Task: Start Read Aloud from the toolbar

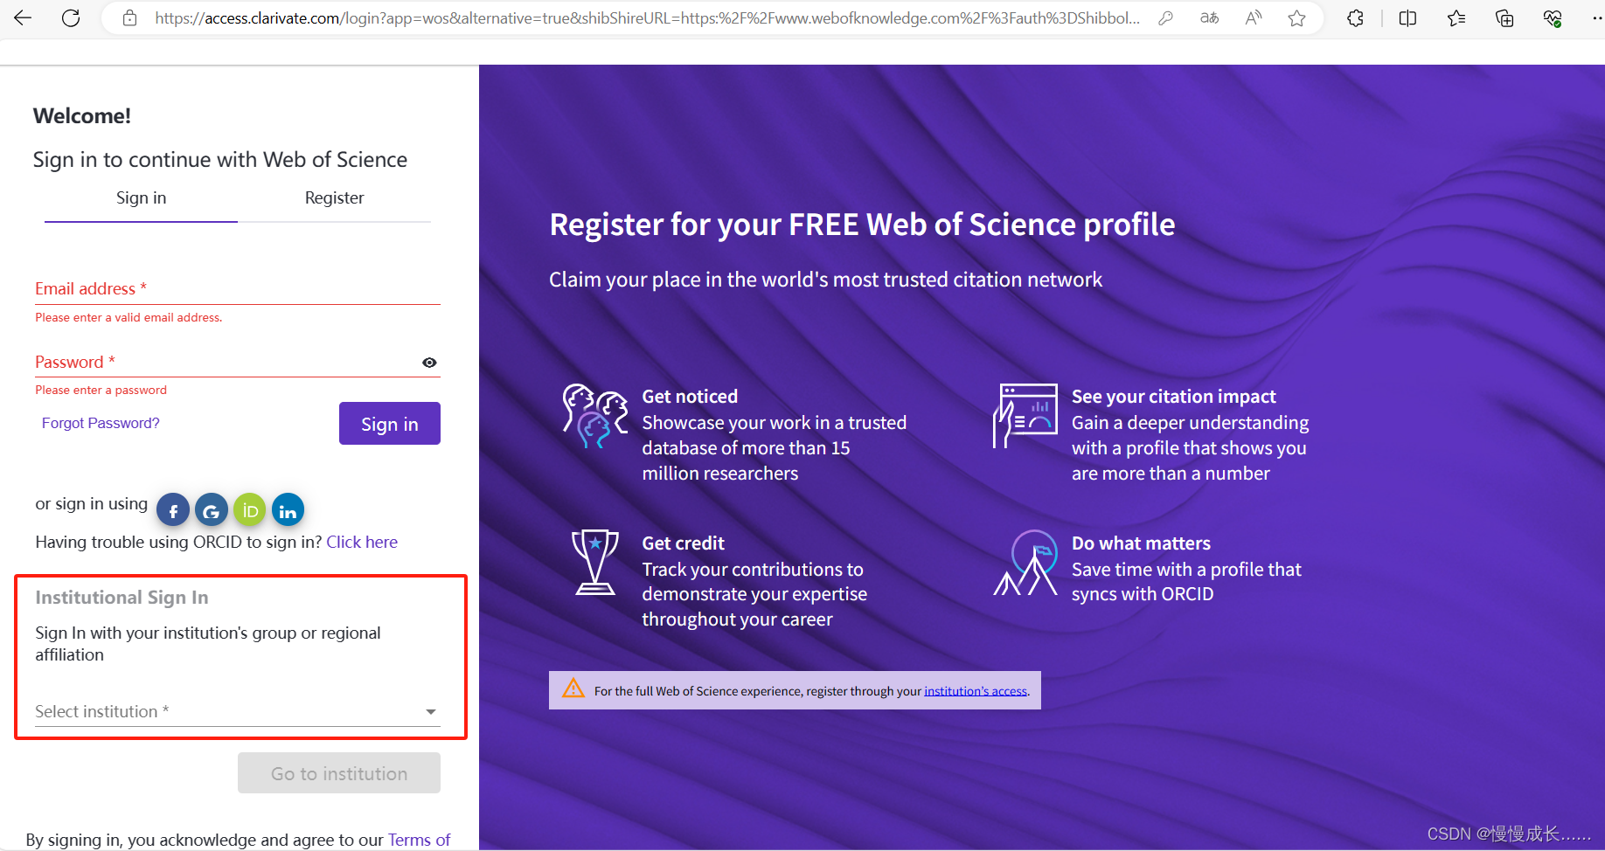Action: (x=1253, y=17)
